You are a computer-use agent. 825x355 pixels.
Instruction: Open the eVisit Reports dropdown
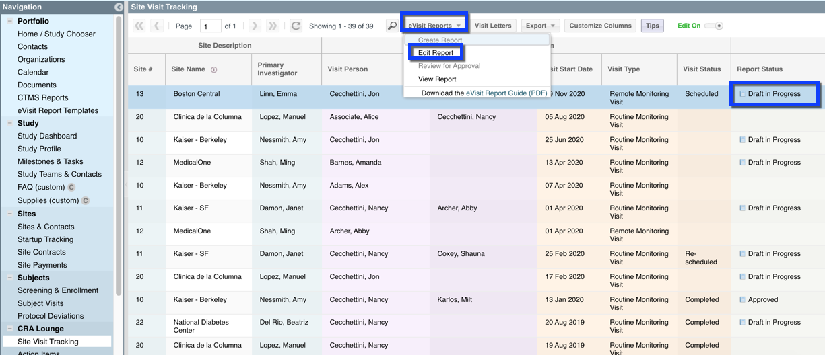tap(434, 26)
